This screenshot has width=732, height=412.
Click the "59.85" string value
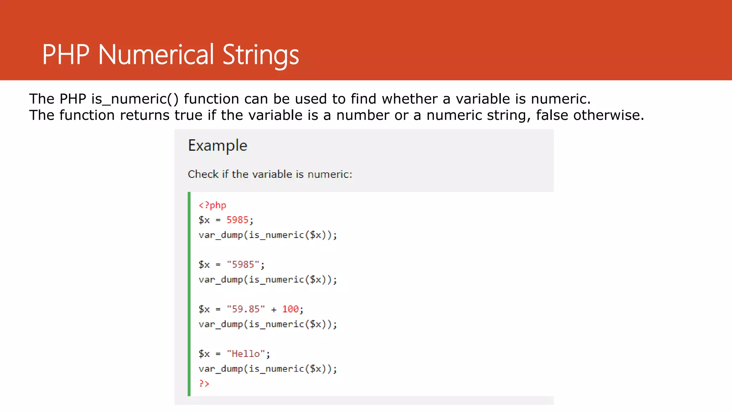tap(246, 309)
